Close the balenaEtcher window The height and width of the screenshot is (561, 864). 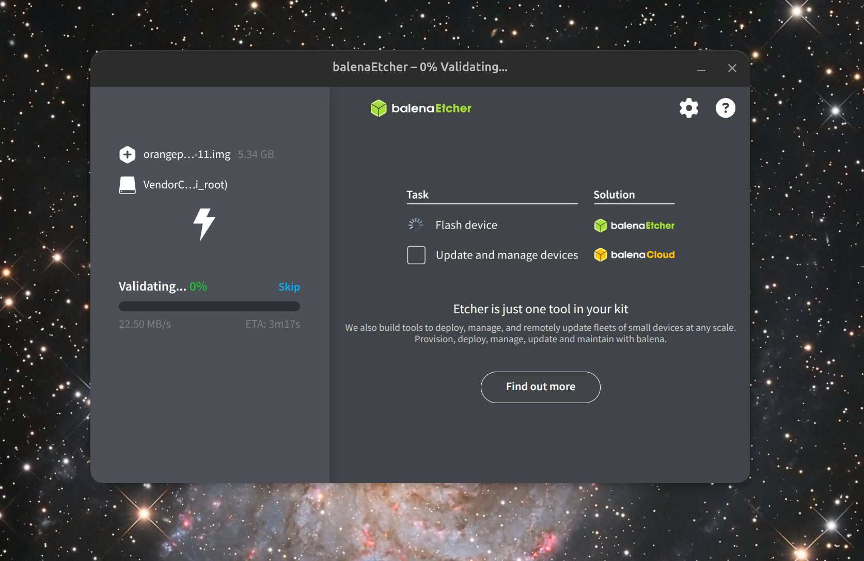(x=732, y=68)
